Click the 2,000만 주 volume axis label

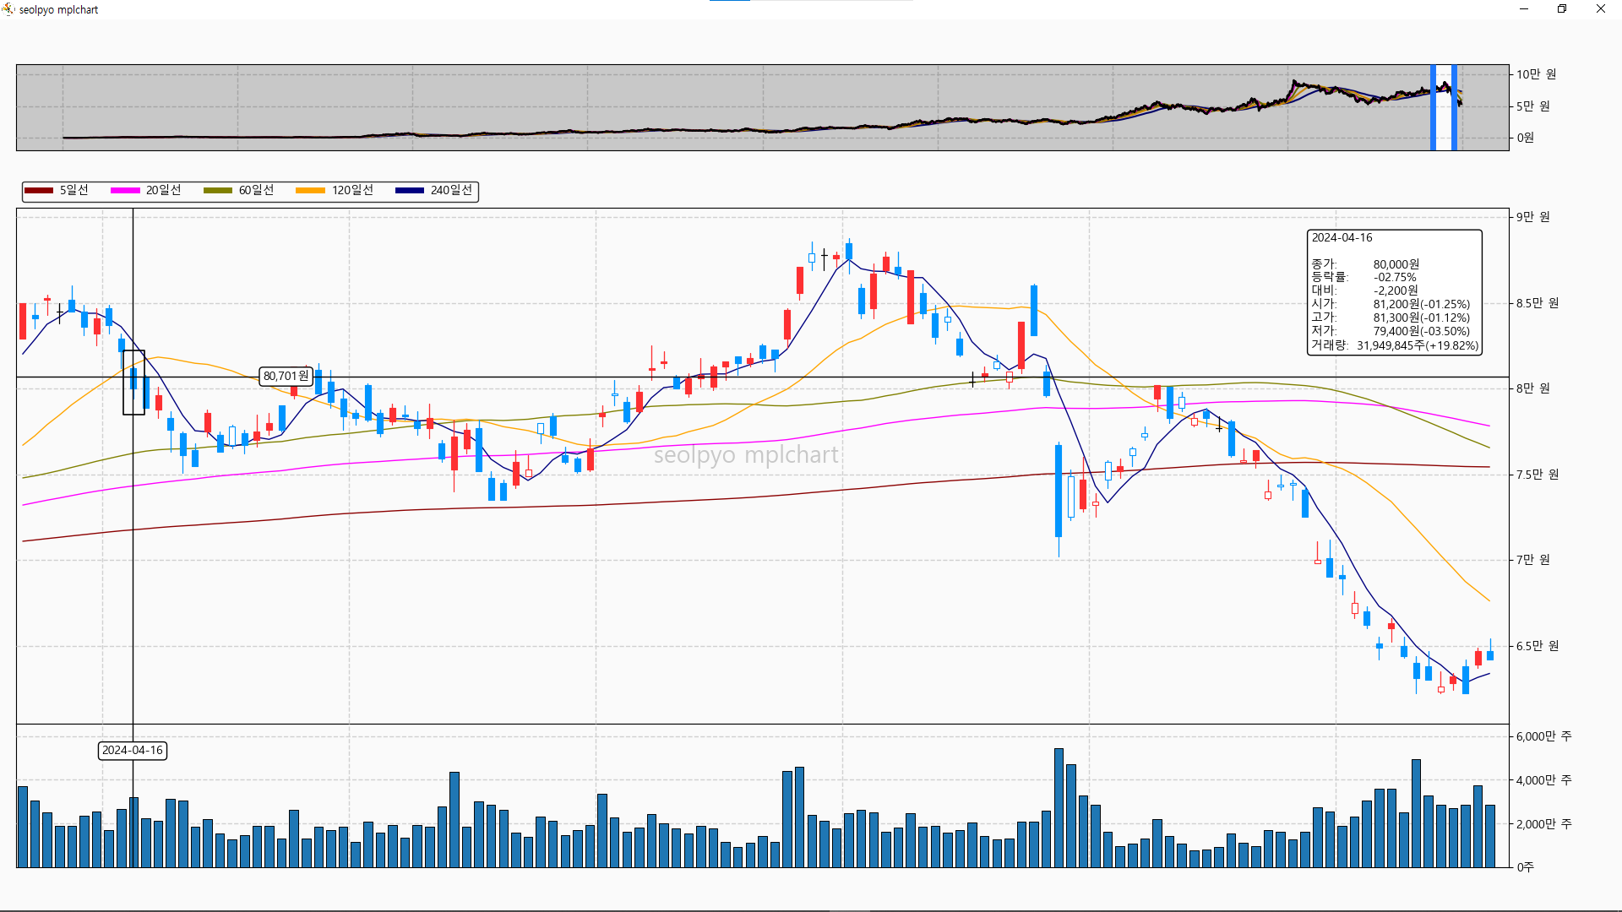coord(1543,824)
